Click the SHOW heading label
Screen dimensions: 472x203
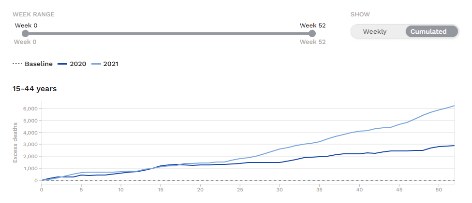coord(360,14)
